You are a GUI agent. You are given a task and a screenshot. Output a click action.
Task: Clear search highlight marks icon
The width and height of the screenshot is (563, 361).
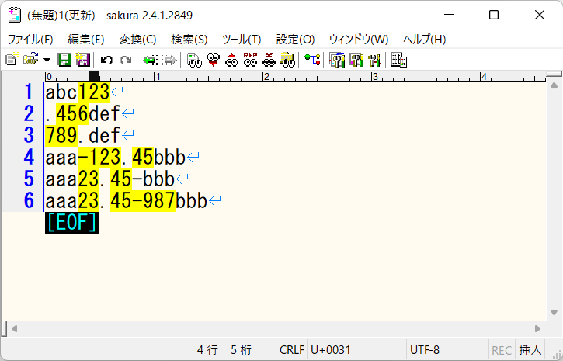[x=269, y=60]
